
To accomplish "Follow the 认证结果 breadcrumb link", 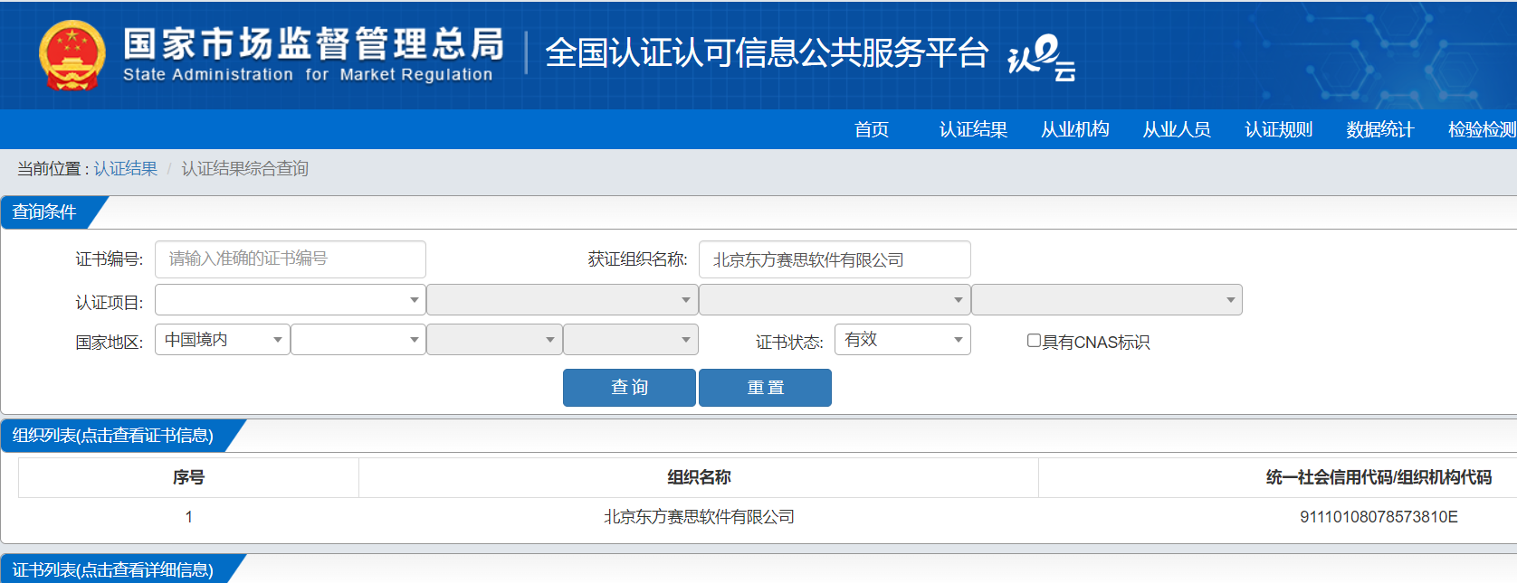I will (125, 169).
